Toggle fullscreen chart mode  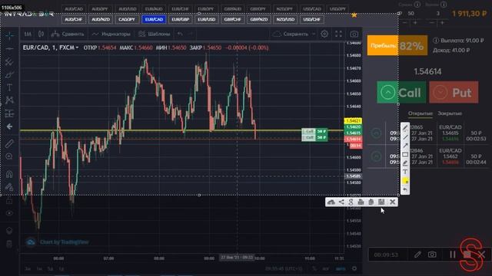pyautogui.click(x=338, y=34)
